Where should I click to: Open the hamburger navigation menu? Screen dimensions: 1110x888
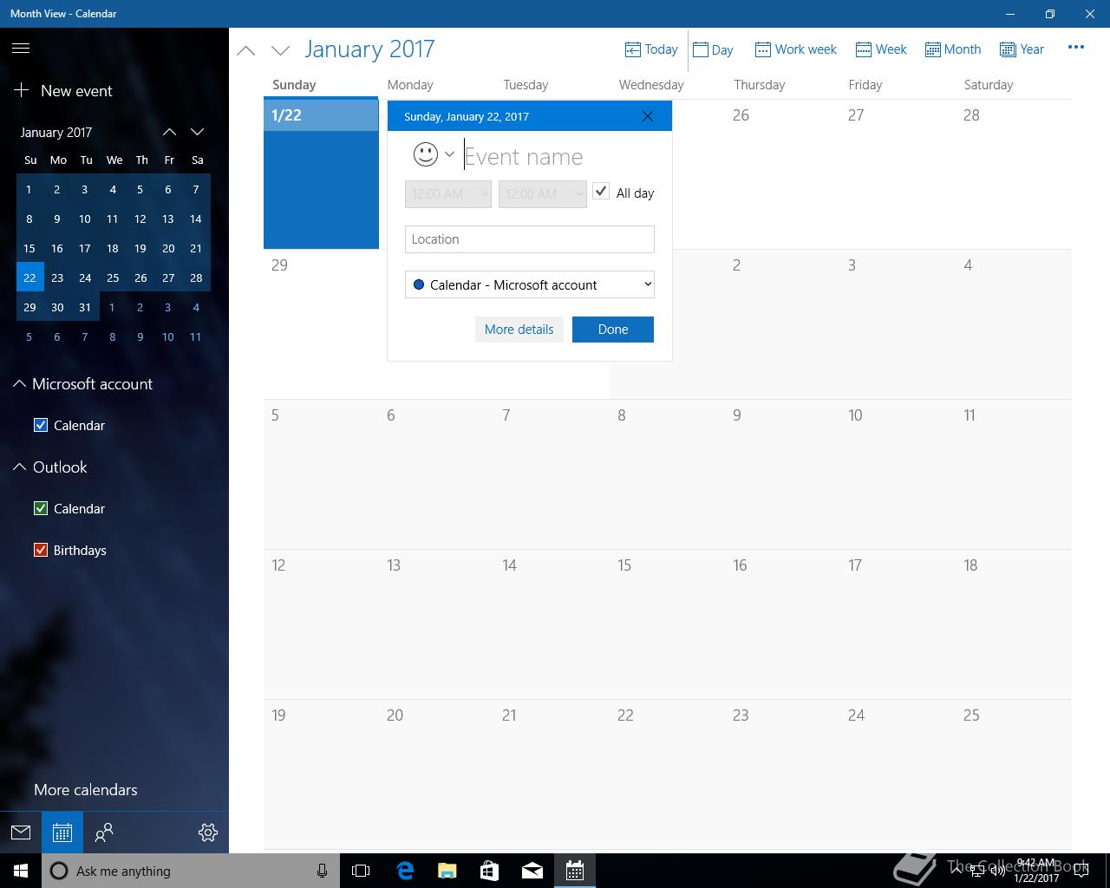[21, 49]
